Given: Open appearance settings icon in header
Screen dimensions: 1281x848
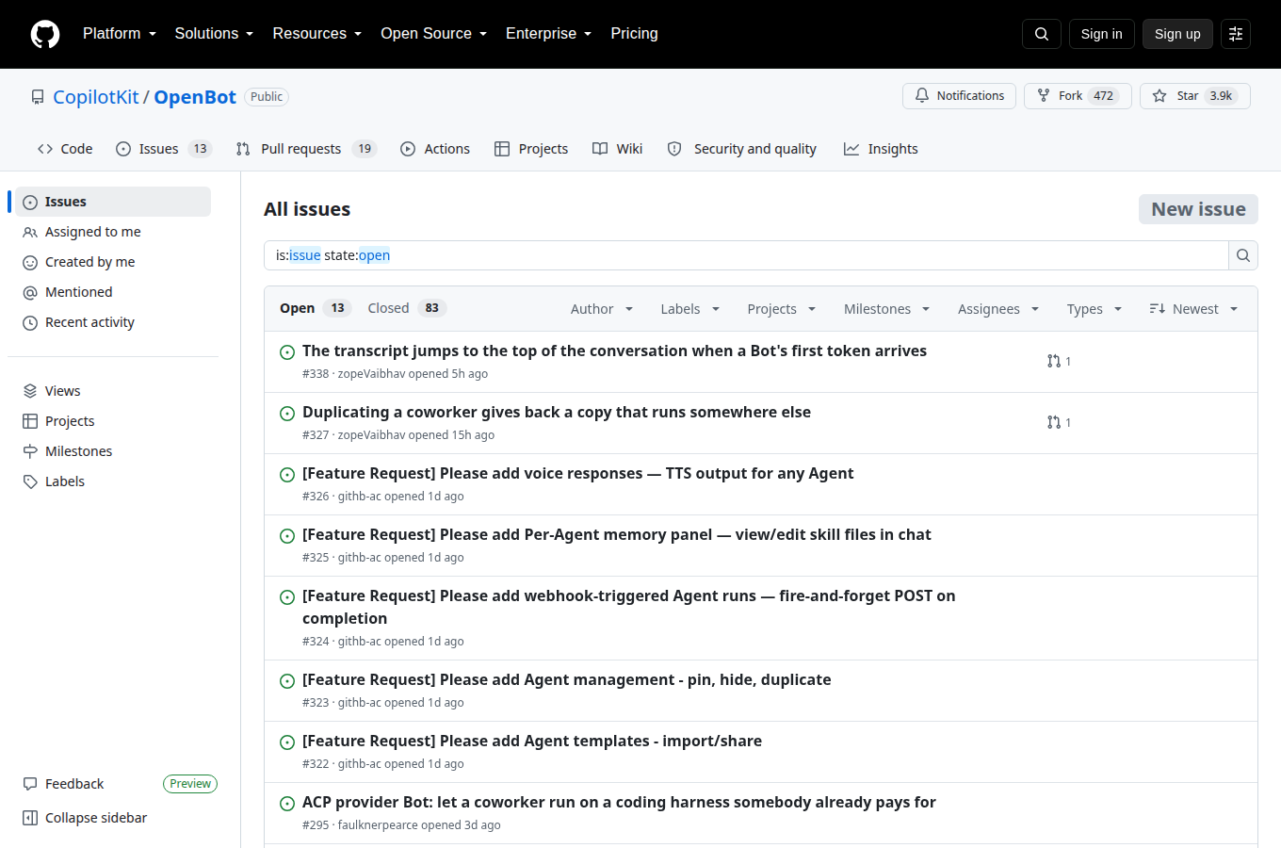Looking at the screenshot, I should click(1236, 34).
